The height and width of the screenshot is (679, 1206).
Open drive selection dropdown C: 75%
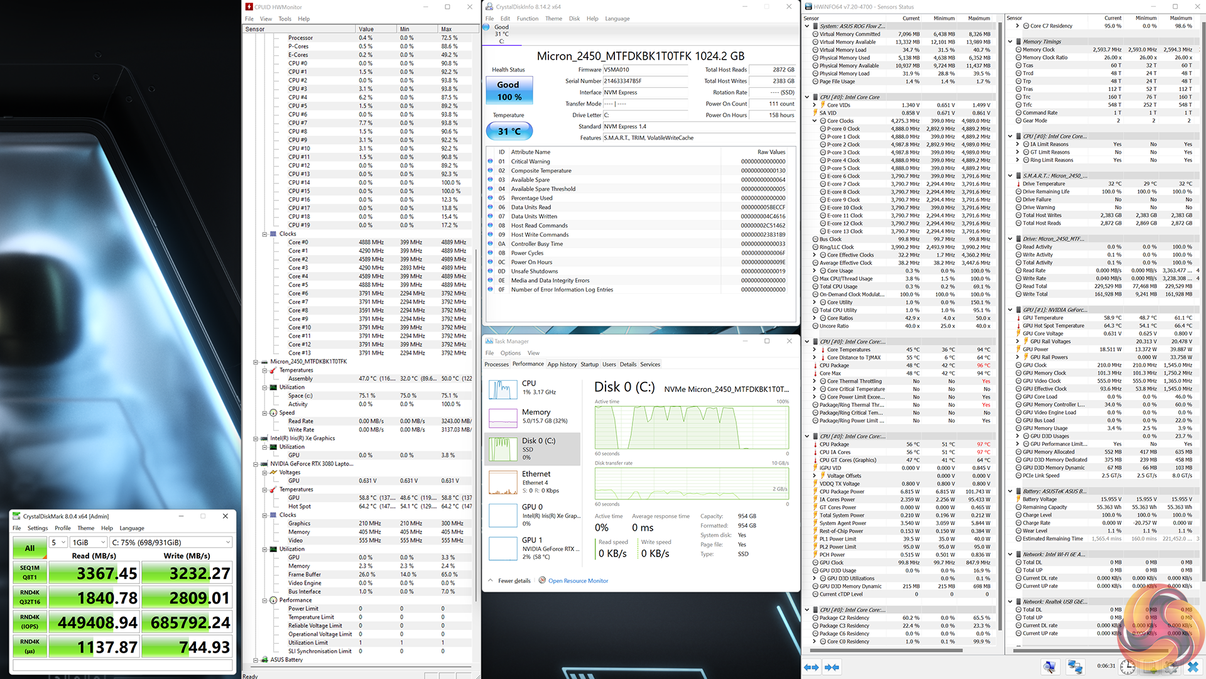[171, 542]
